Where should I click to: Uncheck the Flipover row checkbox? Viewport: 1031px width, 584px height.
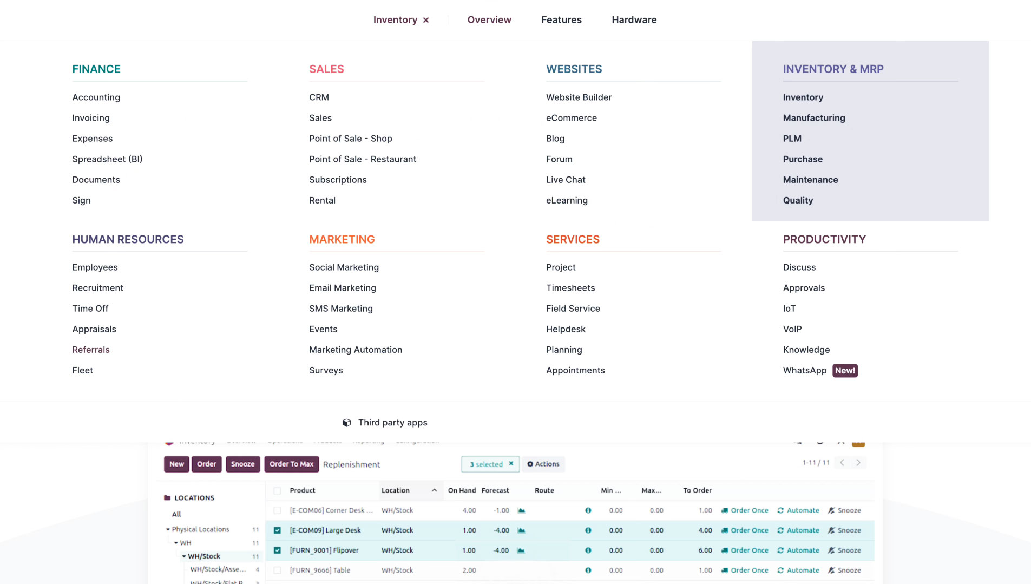277,550
